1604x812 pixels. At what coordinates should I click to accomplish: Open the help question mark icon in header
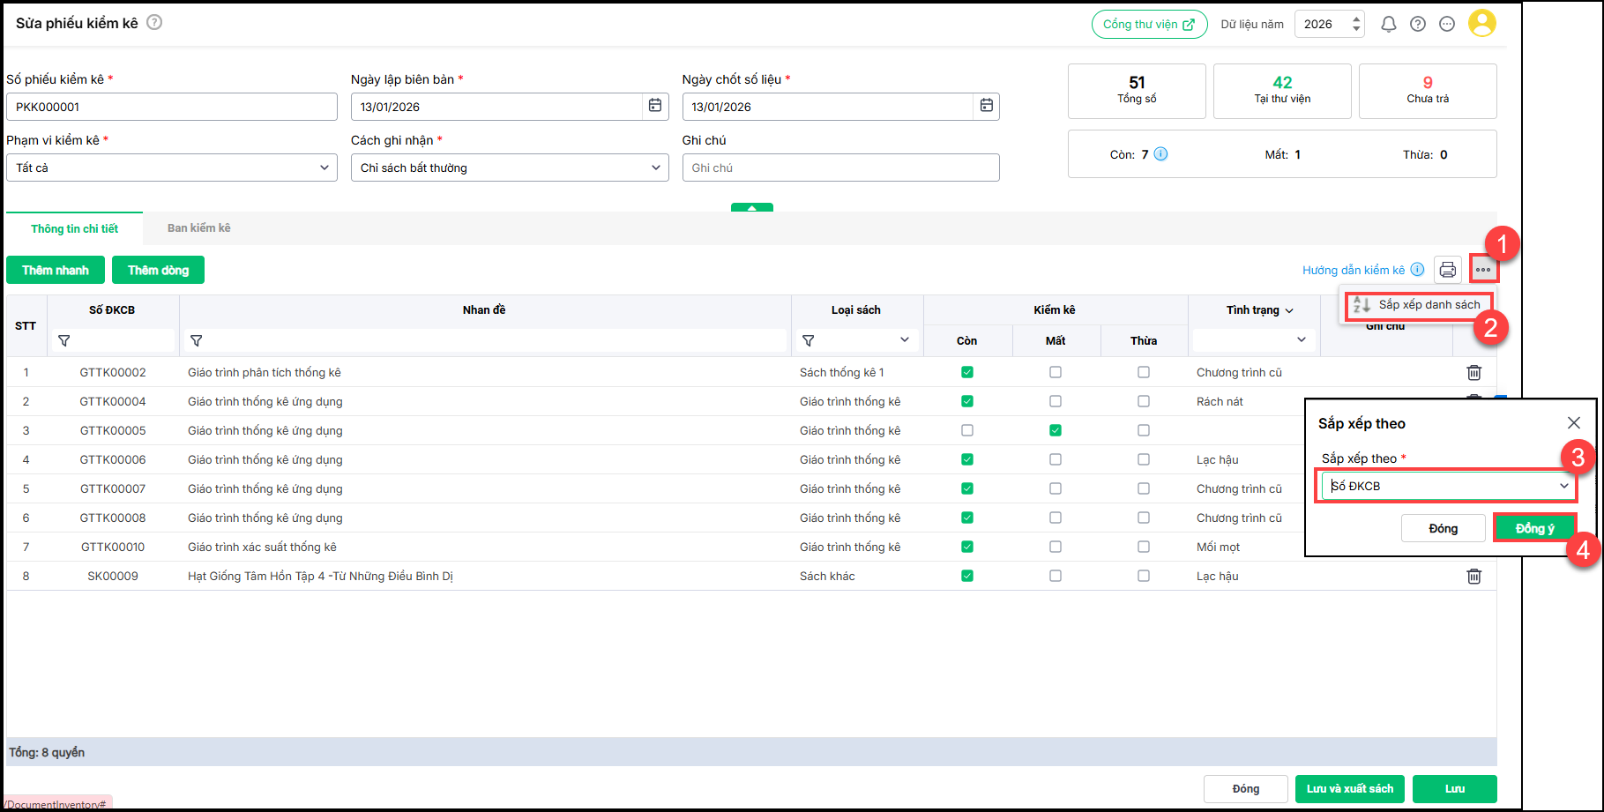pyautogui.click(x=1418, y=25)
